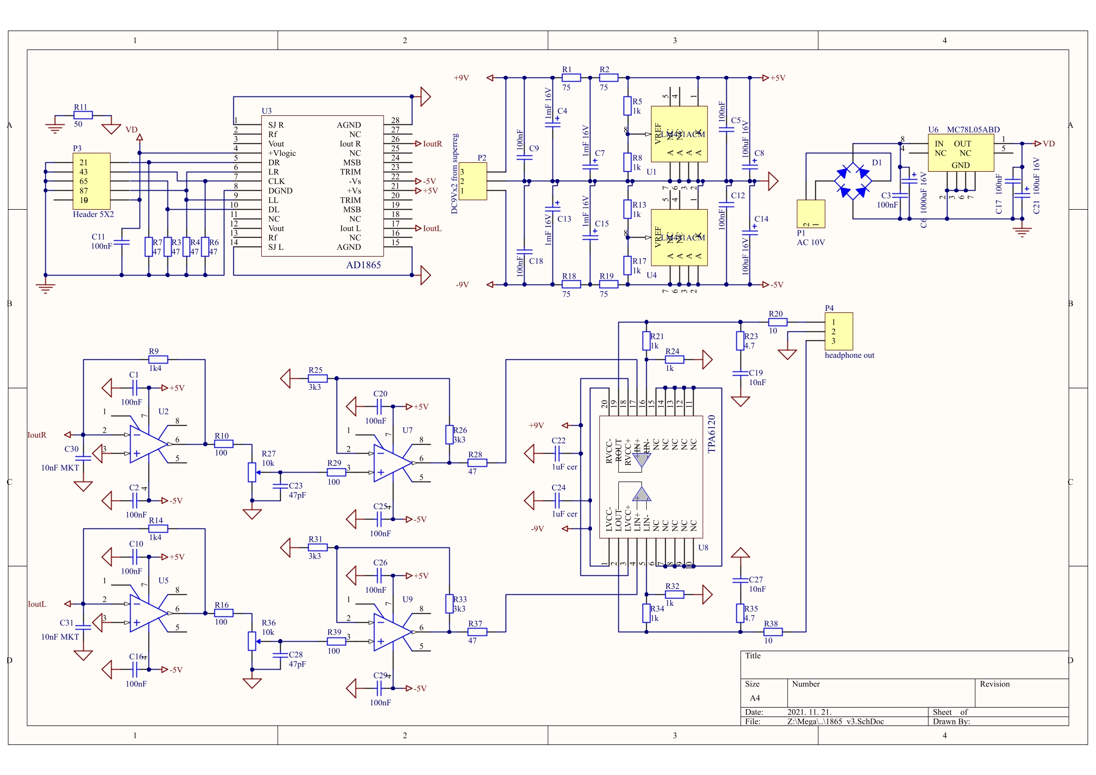Click the R20 10 ohm resistor symbol
1096x775 pixels.
click(x=778, y=322)
